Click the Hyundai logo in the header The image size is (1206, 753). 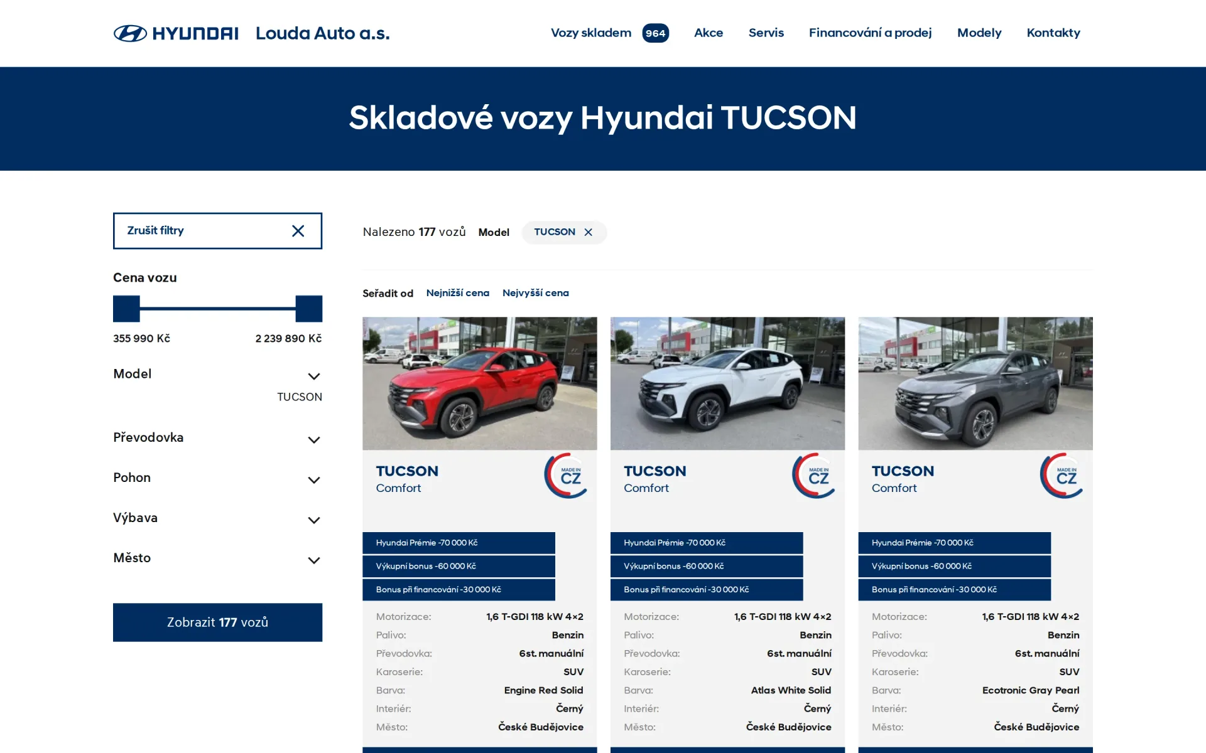(x=176, y=33)
